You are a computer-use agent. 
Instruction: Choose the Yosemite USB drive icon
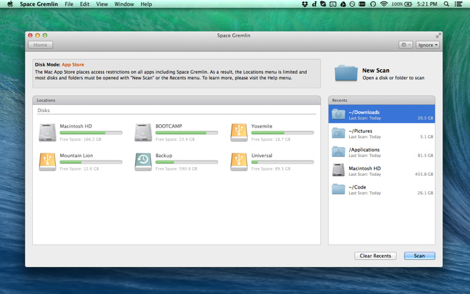point(239,132)
